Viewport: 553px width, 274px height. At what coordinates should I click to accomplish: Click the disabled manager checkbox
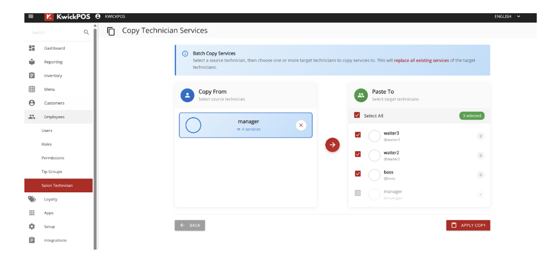click(358, 193)
